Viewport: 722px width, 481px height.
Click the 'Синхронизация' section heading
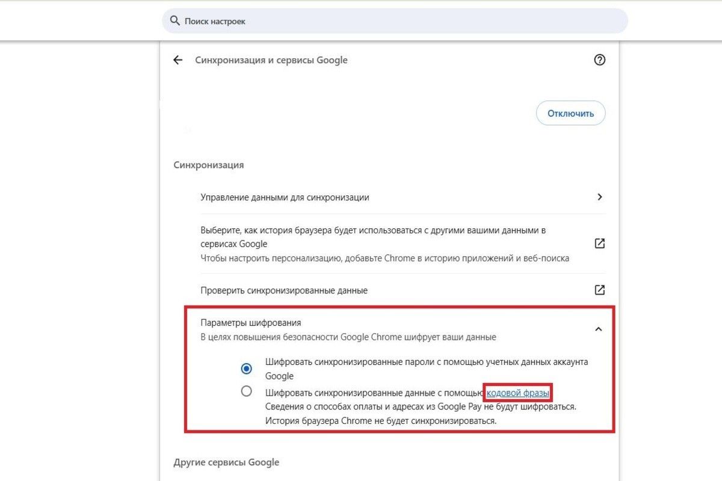click(x=208, y=164)
